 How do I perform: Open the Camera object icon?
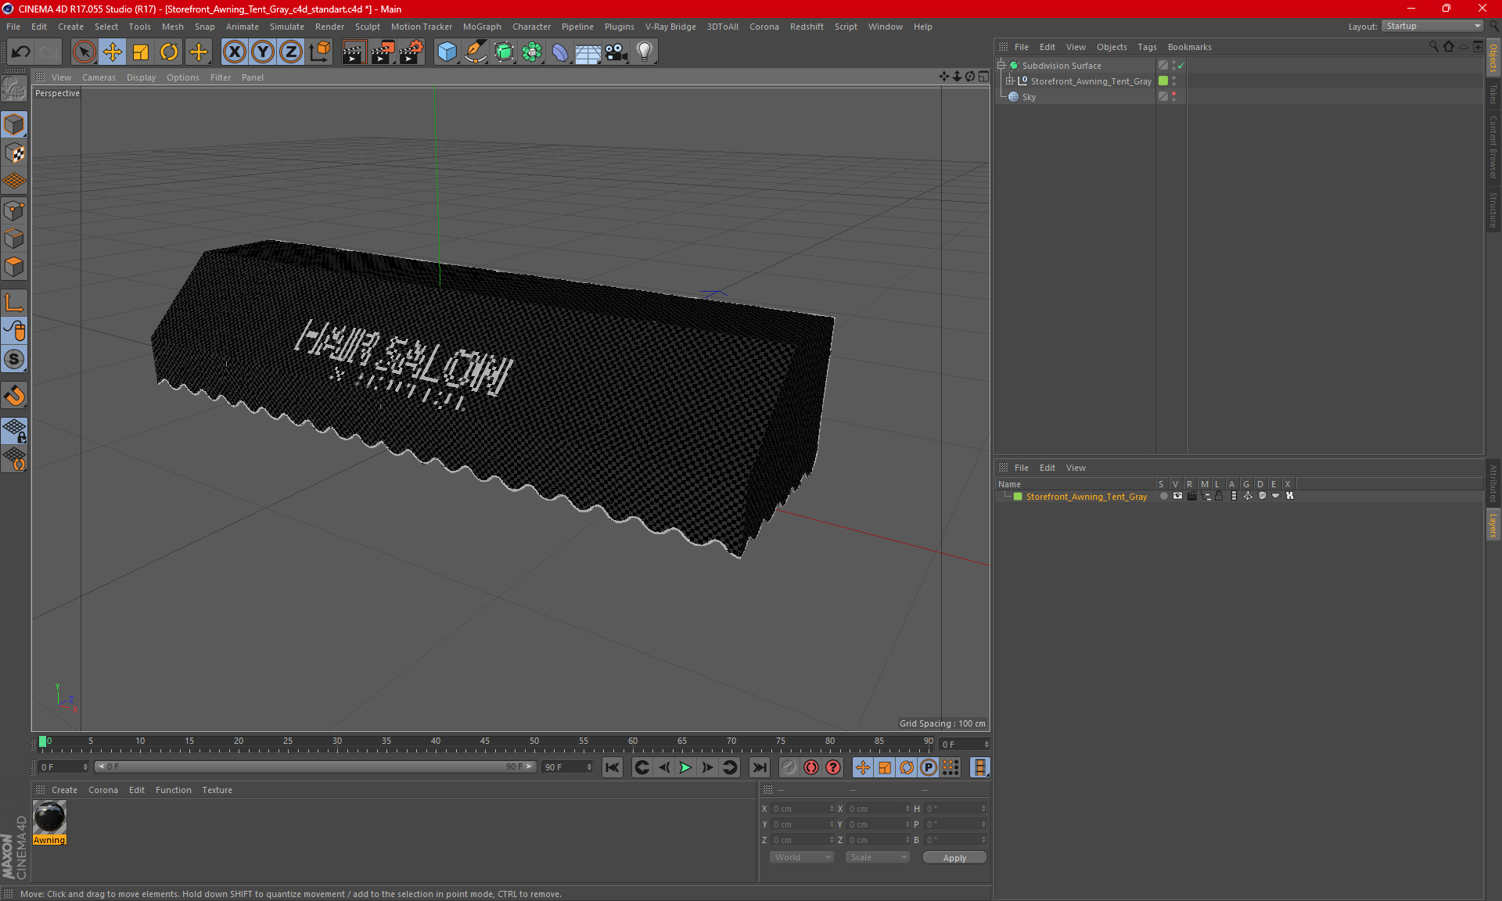pos(616,52)
